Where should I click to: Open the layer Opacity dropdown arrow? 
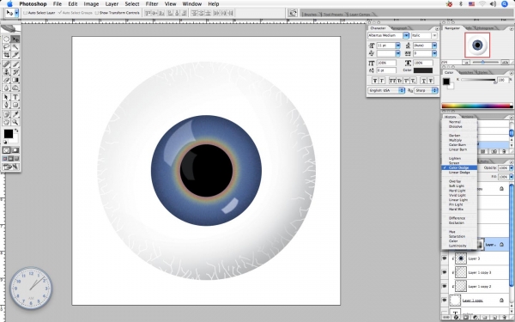(511, 168)
